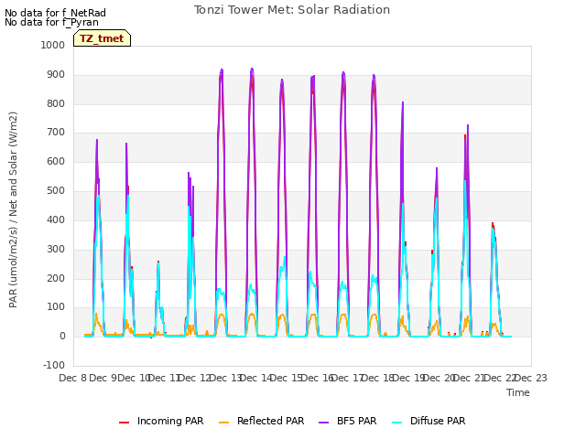
Task: Click the y-axis tick label -100
Action: 54,365
